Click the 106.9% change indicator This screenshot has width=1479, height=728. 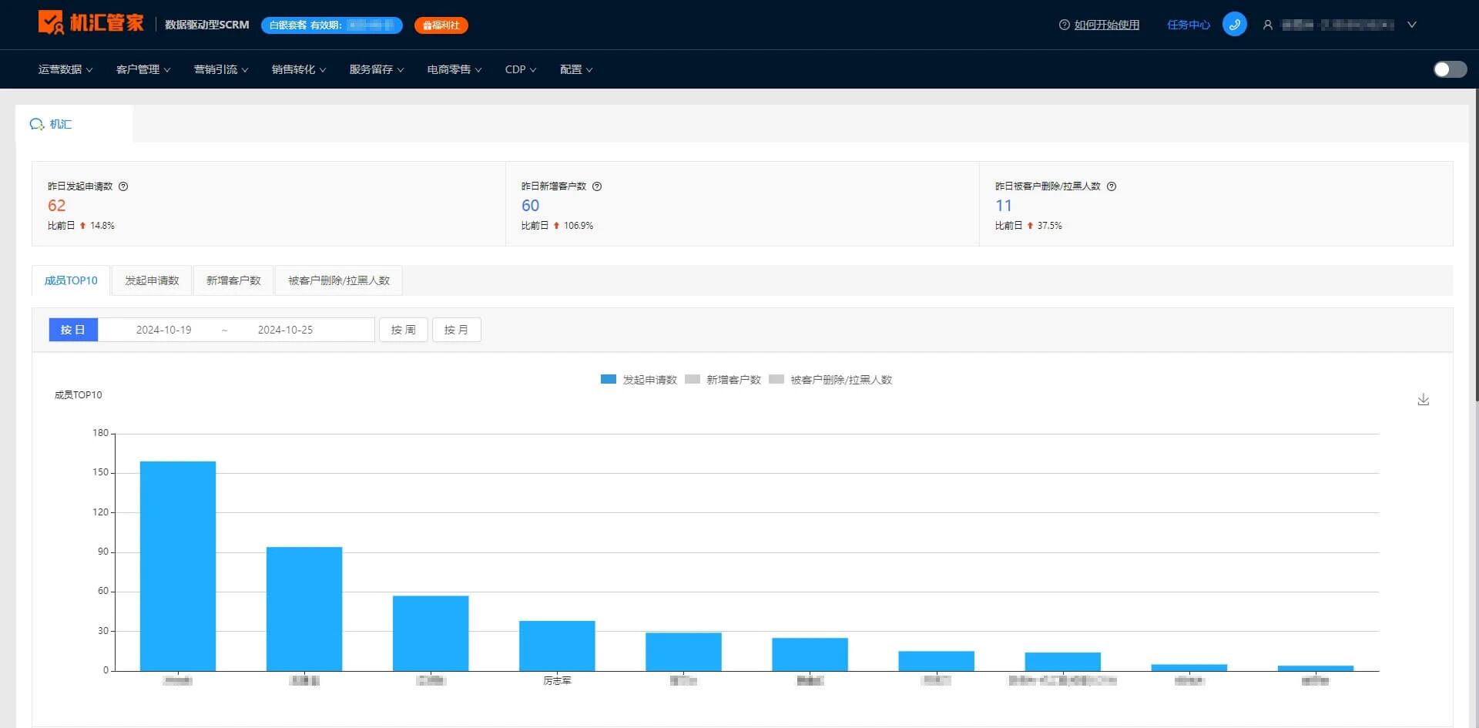[x=573, y=226]
